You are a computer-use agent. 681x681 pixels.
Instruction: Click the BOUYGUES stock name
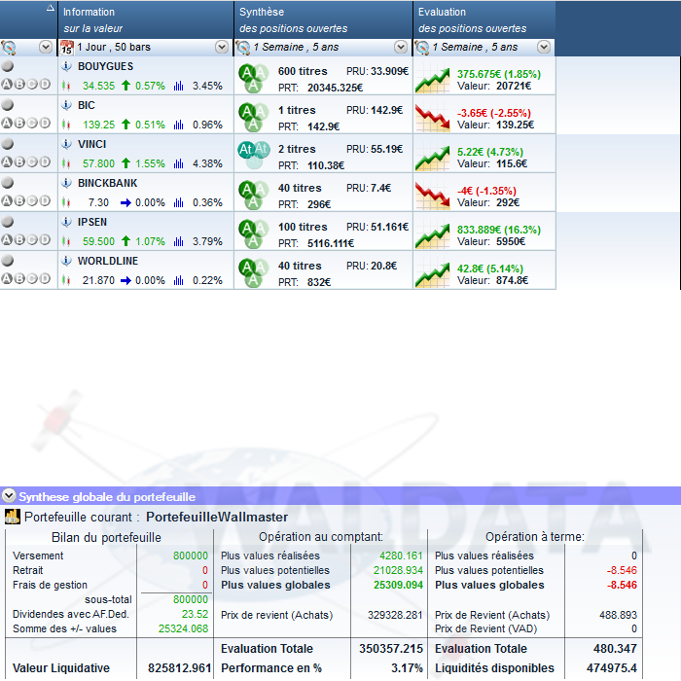click(105, 66)
